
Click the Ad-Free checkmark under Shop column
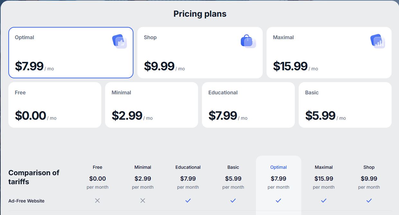(x=369, y=201)
